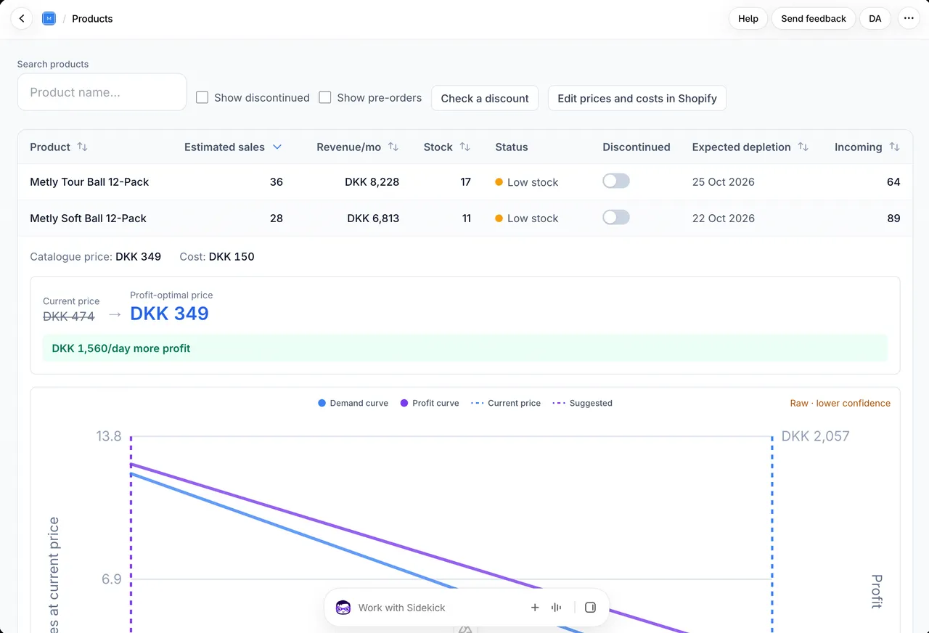The height and width of the screenshot is (633, 929).
Task: Click Send feedback button
Action: [x=814, y=19]
